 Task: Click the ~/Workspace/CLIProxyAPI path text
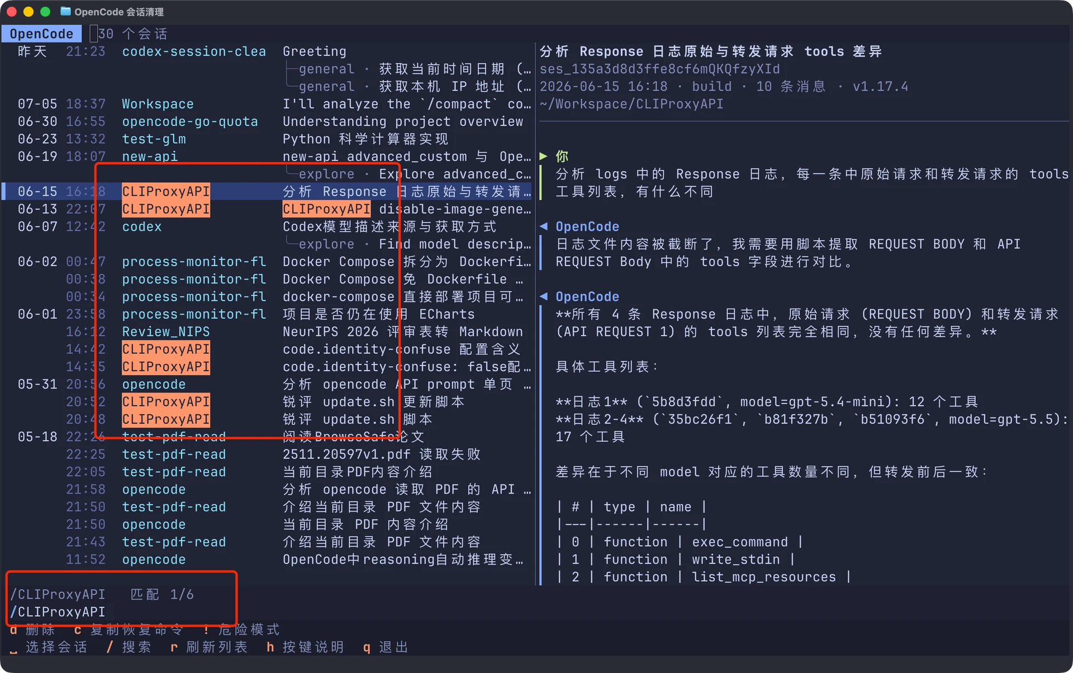coord(632,104)
